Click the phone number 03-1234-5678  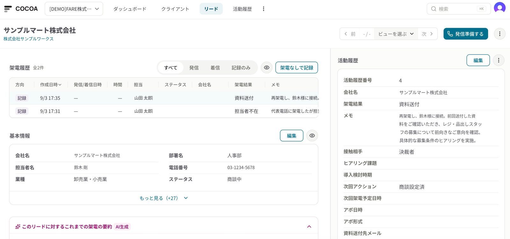click(x=241, y=168)
